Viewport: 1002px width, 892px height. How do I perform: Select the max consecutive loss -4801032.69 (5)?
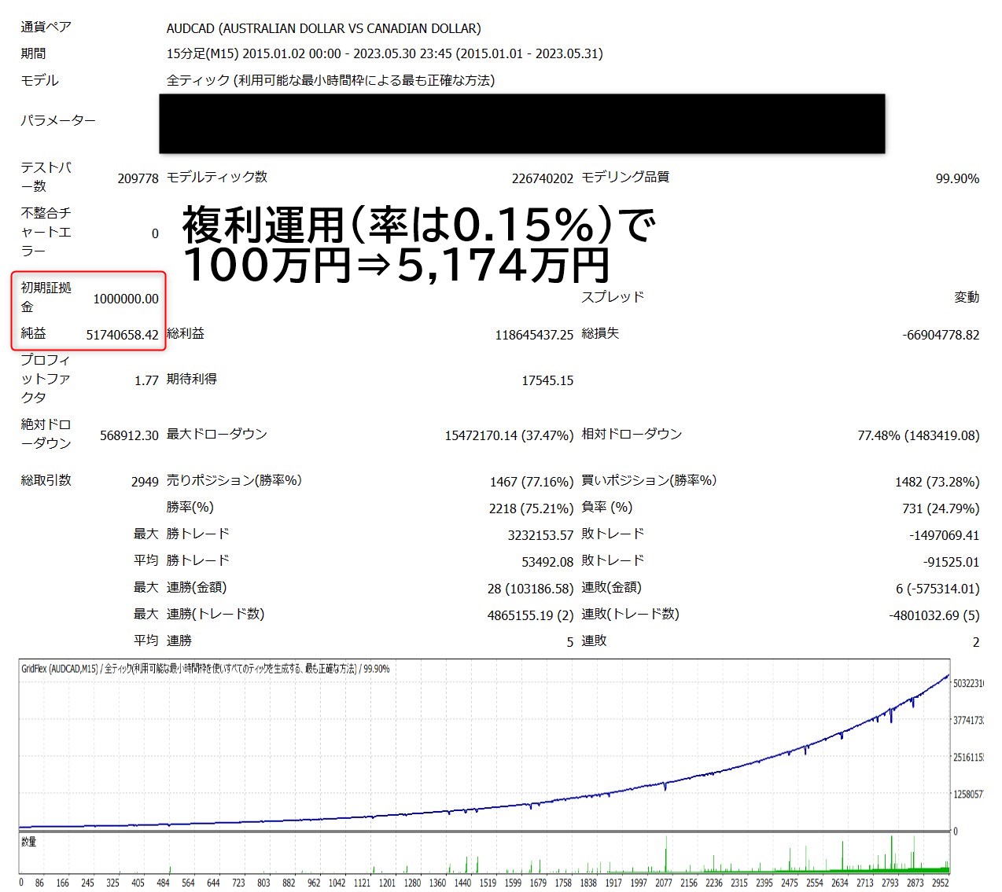coord(934,615)
